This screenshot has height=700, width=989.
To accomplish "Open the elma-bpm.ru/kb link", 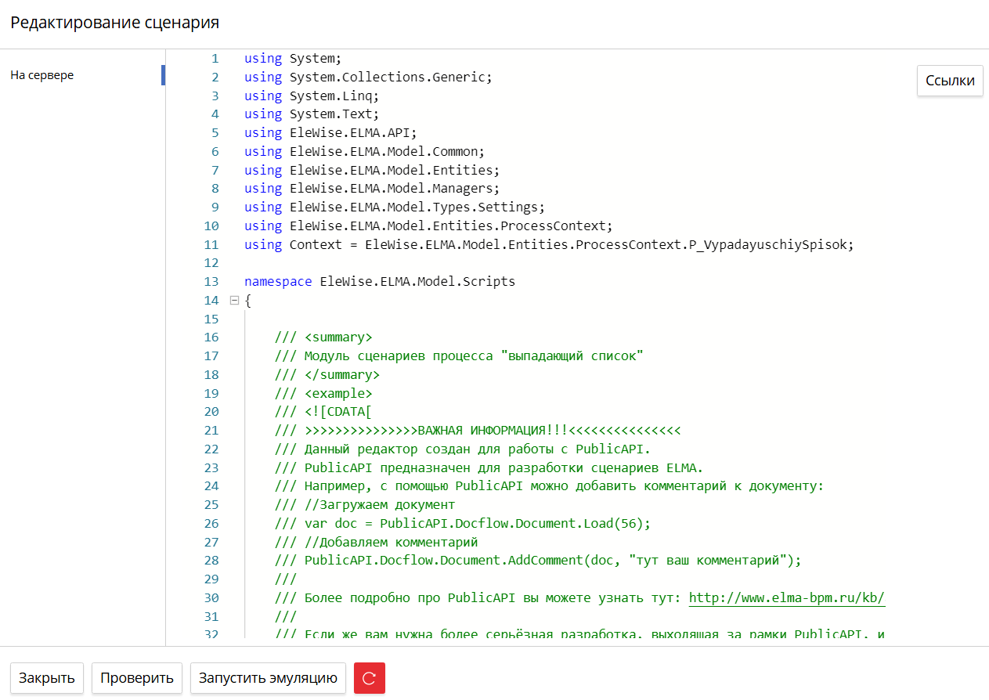I will click(x=787, y=598).
